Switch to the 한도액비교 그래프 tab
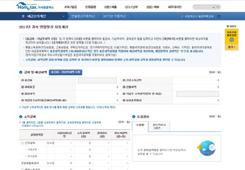 coord(159,127)
